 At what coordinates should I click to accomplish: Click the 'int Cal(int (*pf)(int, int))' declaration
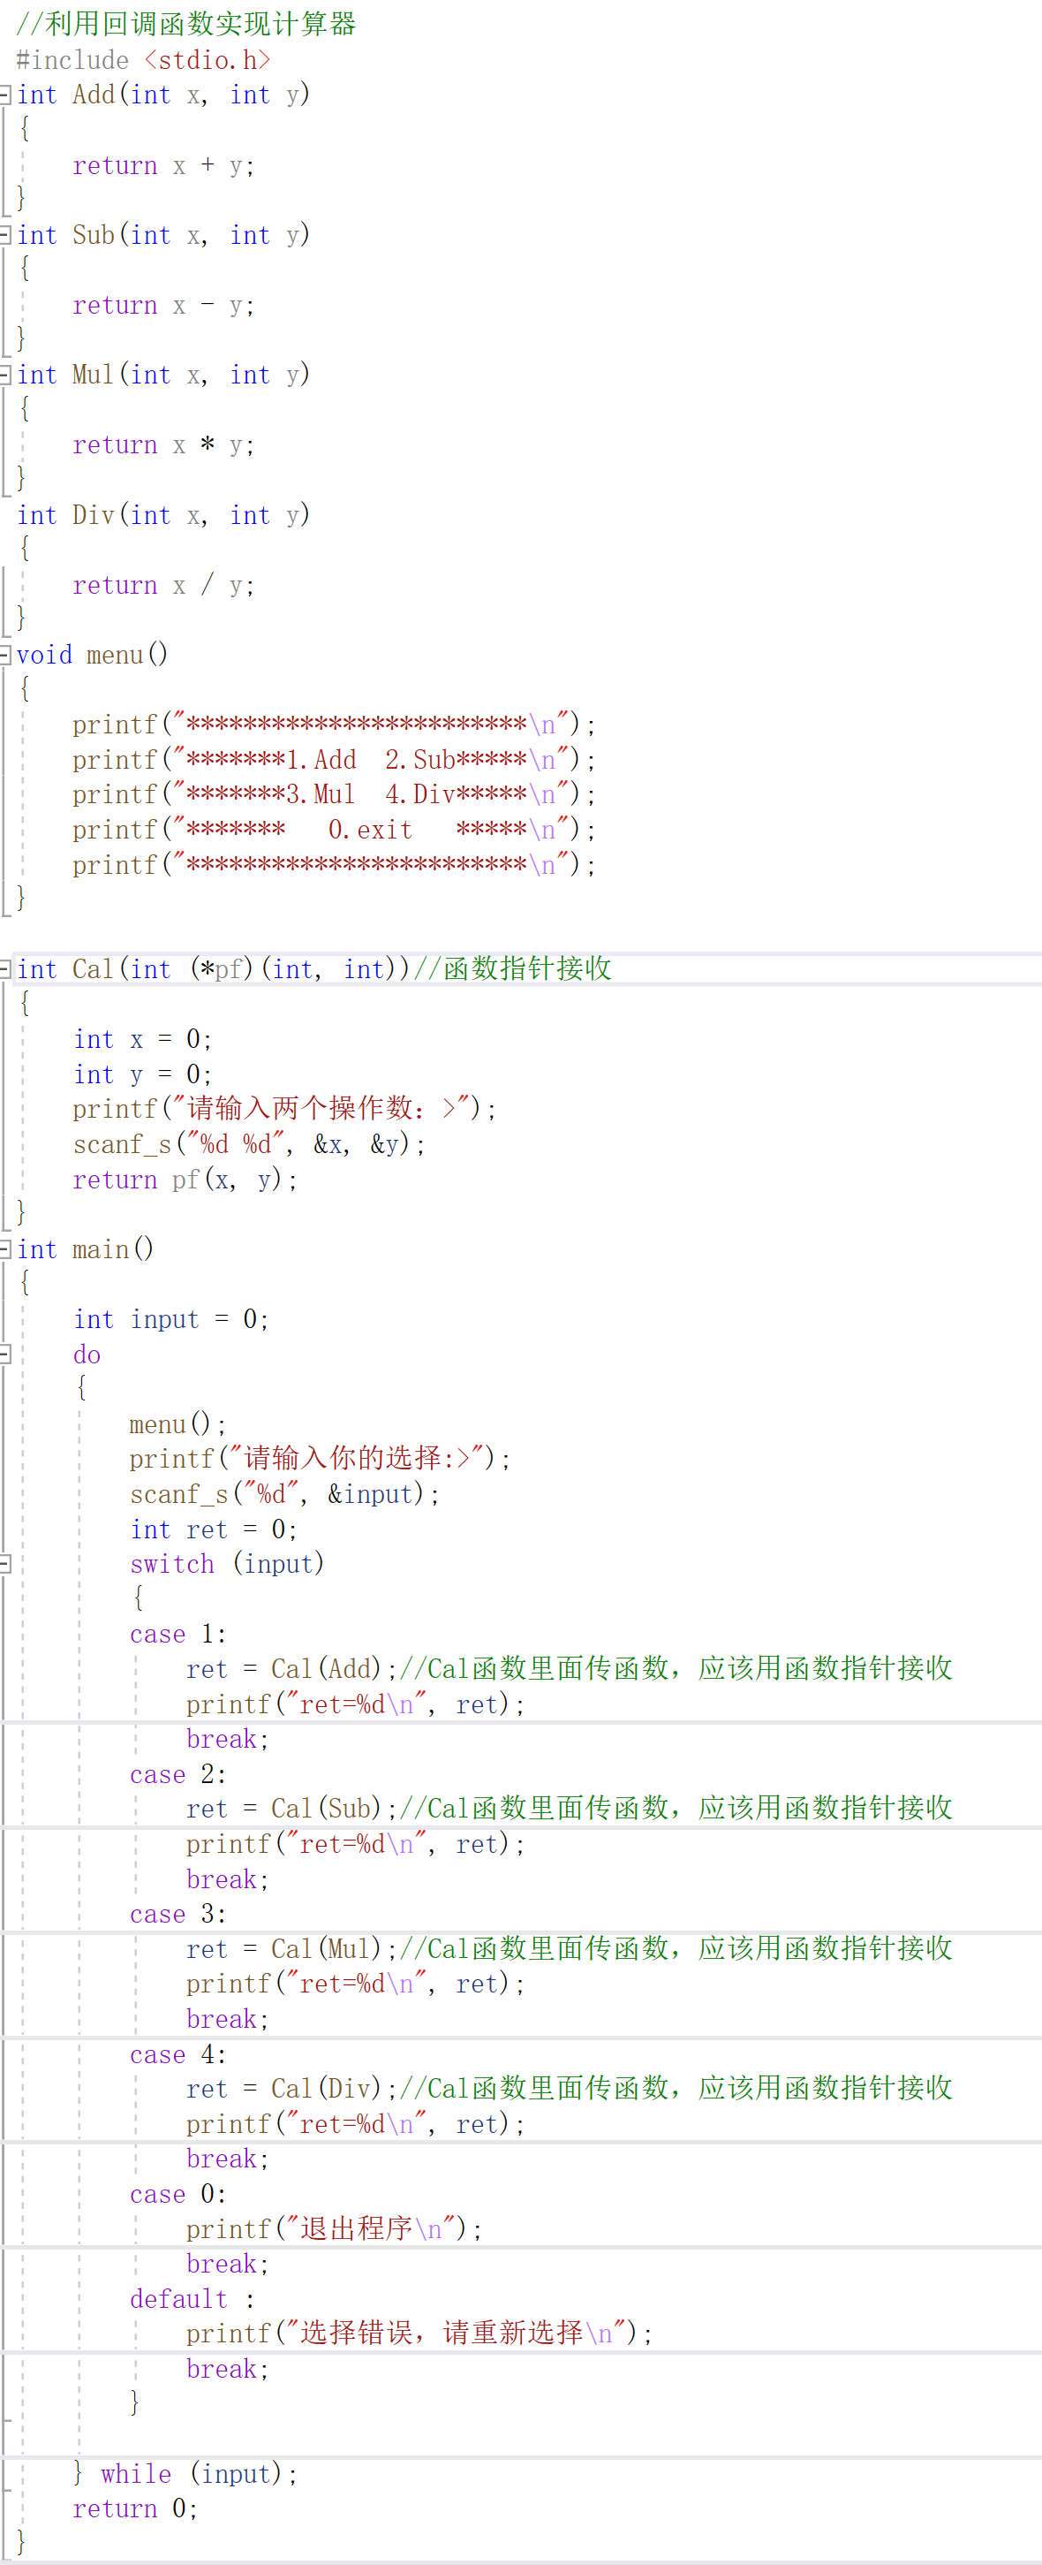click(214, 969)
